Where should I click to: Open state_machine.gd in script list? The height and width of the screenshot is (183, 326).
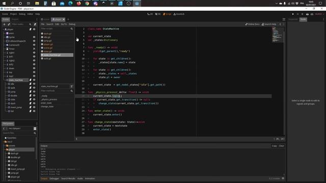click(57, 55)
